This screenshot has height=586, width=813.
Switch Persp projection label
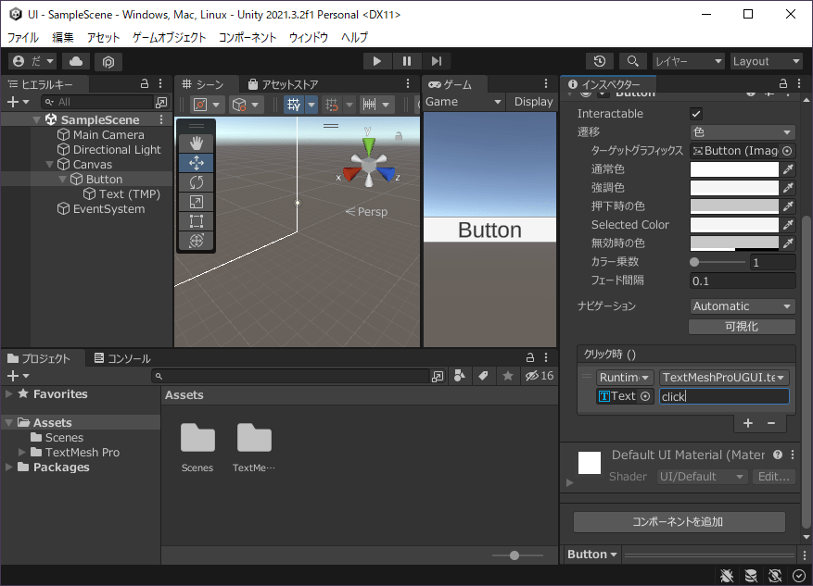[366, 212]
